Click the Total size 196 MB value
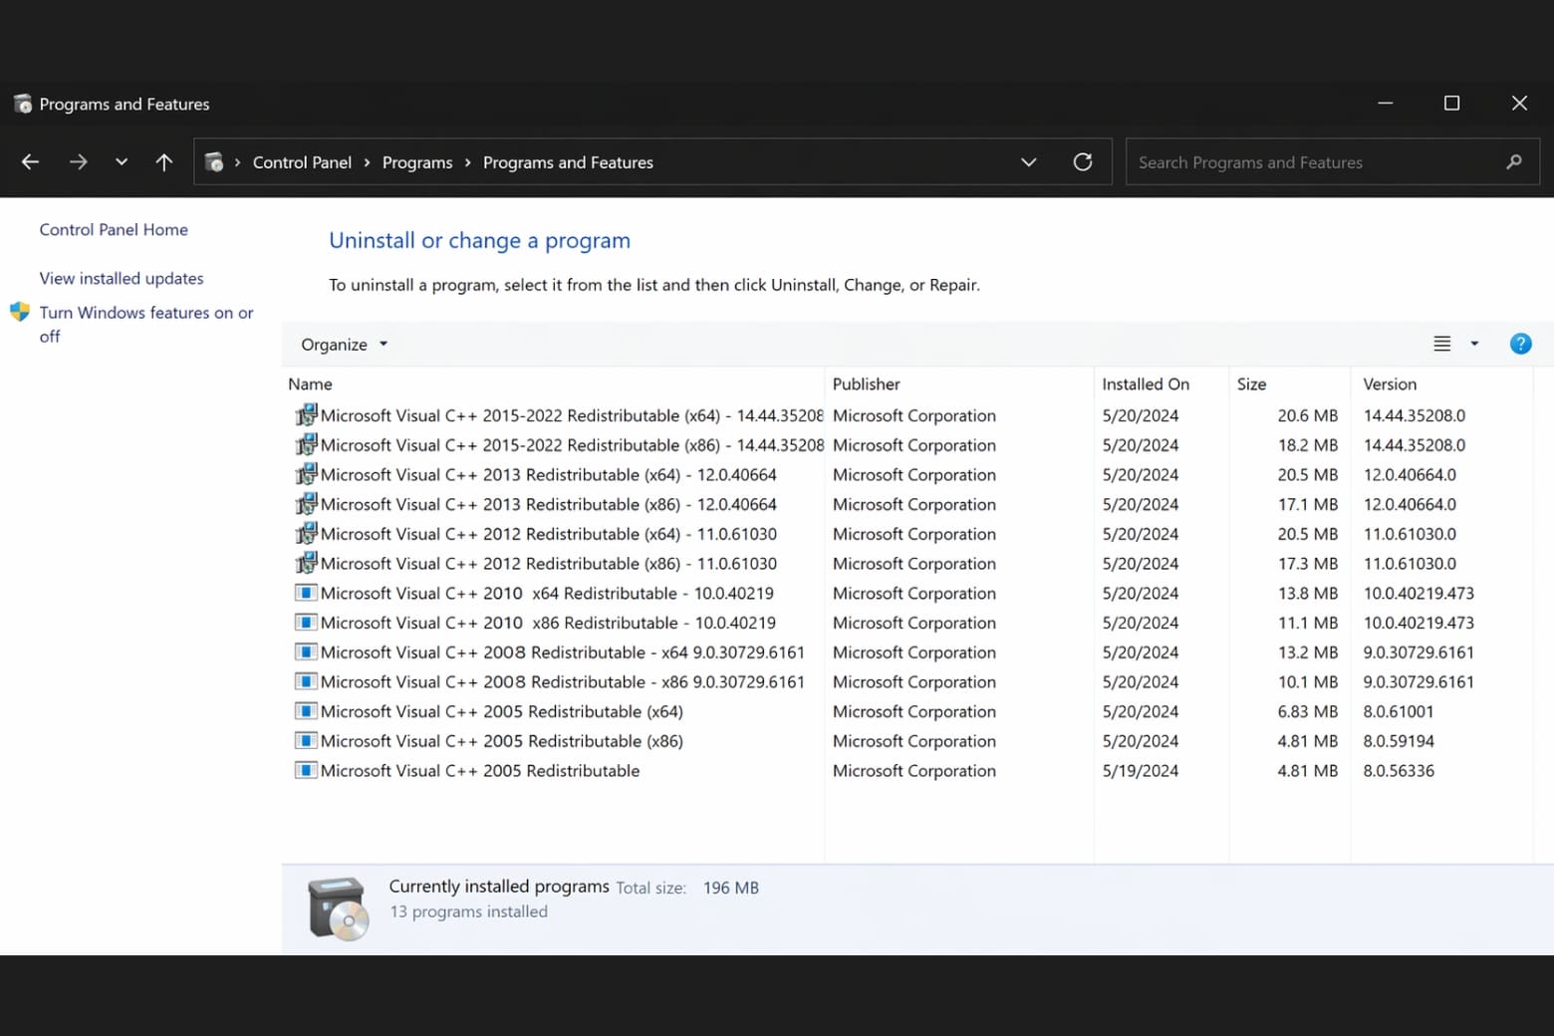1554x1036 pixels. [730, 888]
